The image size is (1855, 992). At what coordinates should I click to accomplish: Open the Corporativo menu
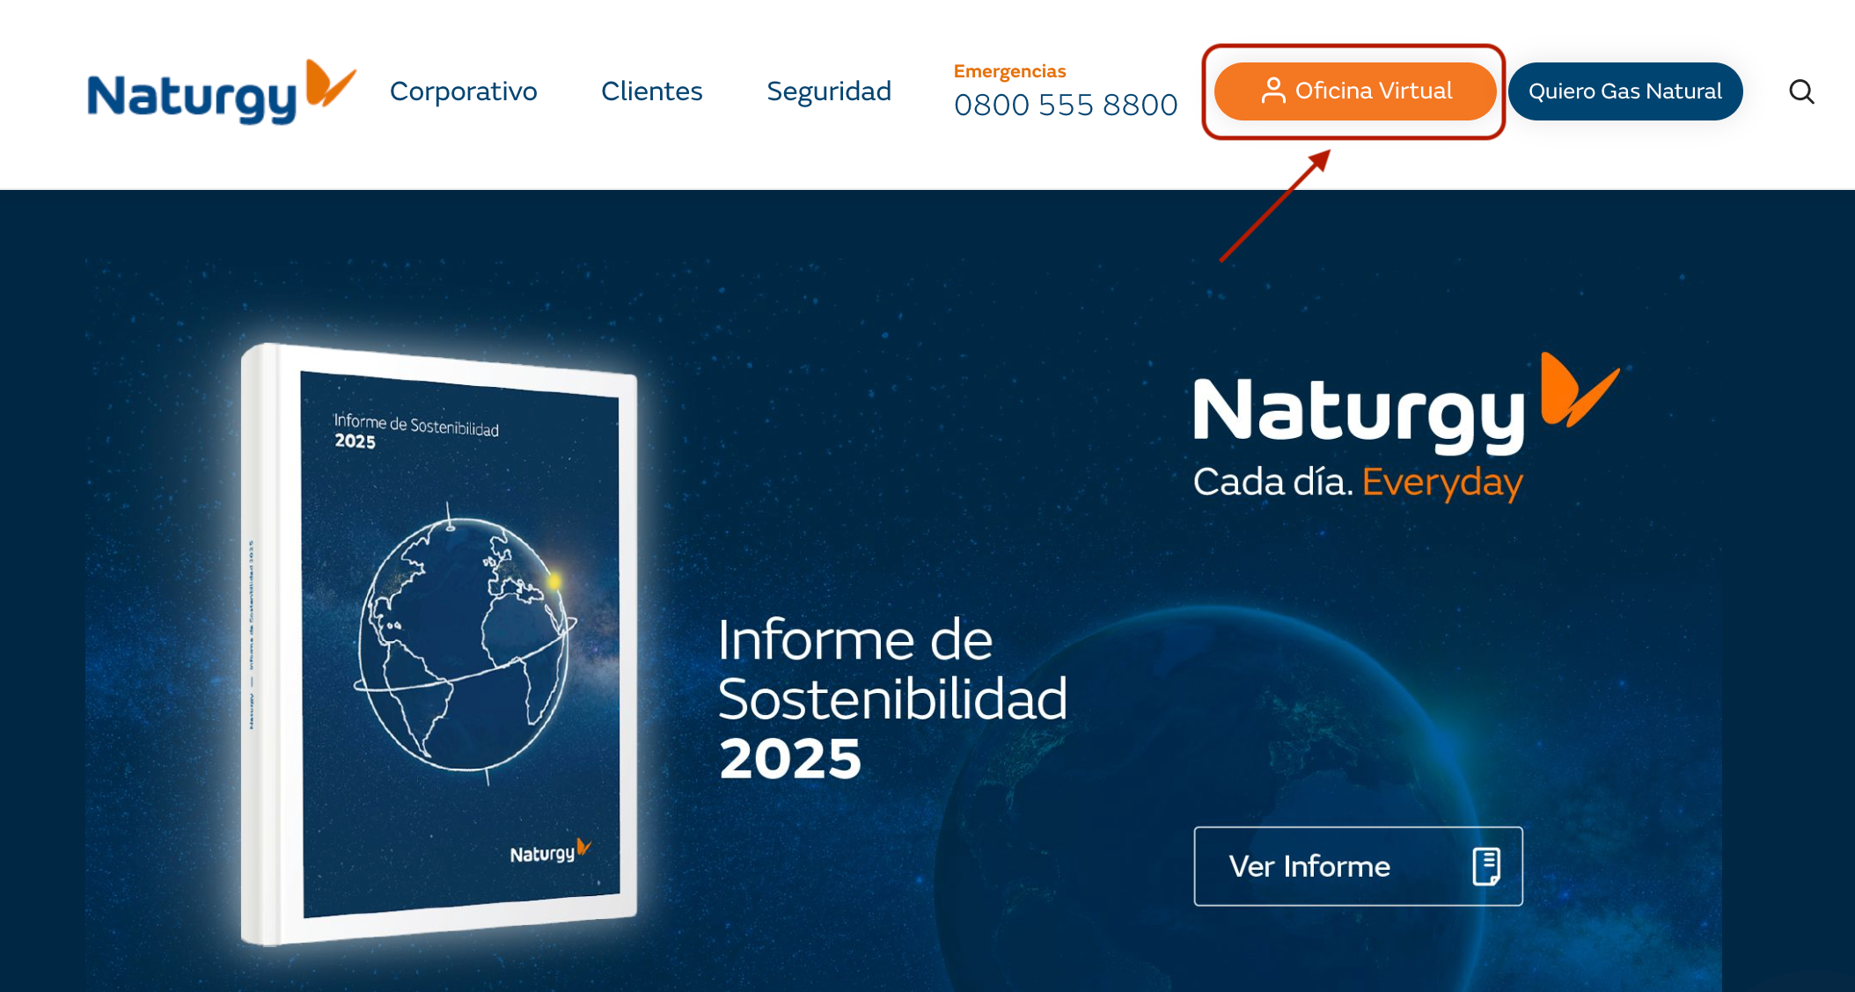point(463,91)
